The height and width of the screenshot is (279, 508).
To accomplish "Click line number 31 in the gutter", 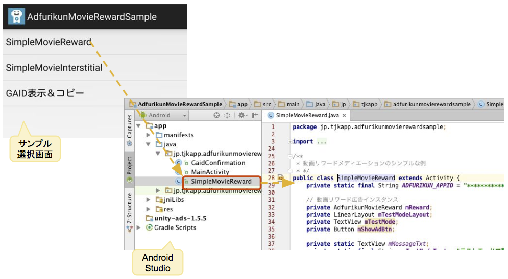I will [x=271, y=200].
